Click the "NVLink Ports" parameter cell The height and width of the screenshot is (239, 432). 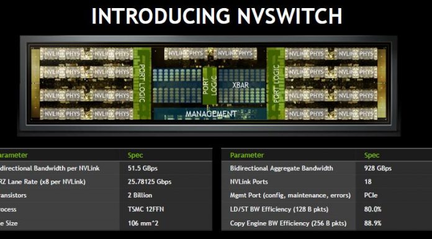click(289, 182)
